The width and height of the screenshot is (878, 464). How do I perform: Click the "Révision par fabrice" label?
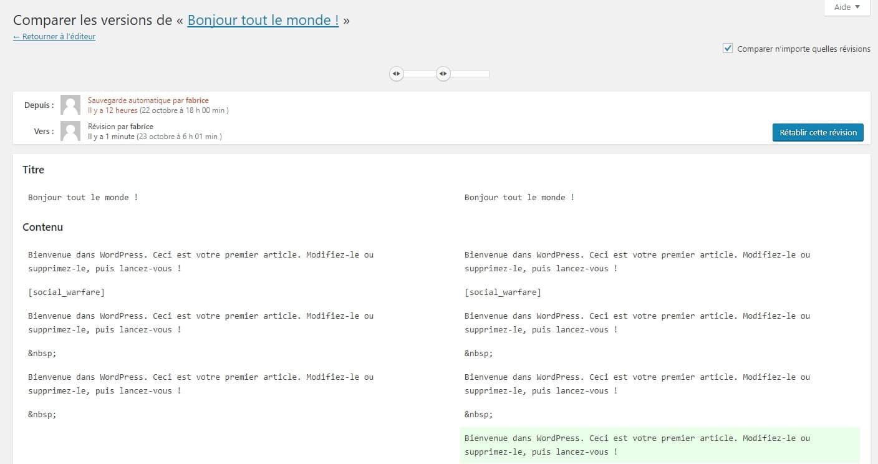tap(120, 126)
